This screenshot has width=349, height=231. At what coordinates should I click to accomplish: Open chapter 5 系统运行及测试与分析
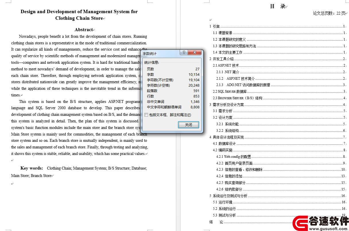pos(278,196)
